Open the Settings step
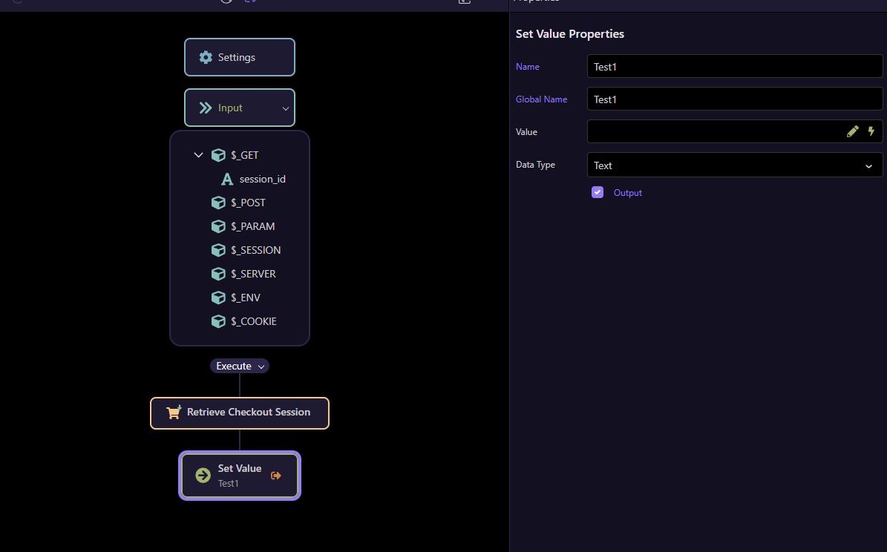Screen dimensions: 887x552 click(x=240, y=57)
